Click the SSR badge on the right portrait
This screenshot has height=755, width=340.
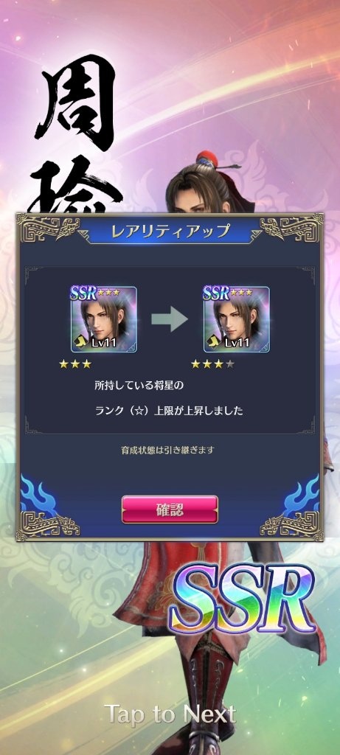tap(217, 292)
